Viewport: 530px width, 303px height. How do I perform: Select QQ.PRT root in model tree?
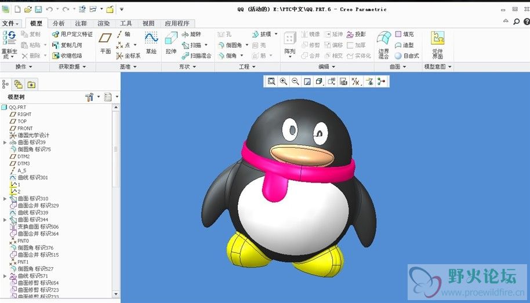(x=14, y=107)
